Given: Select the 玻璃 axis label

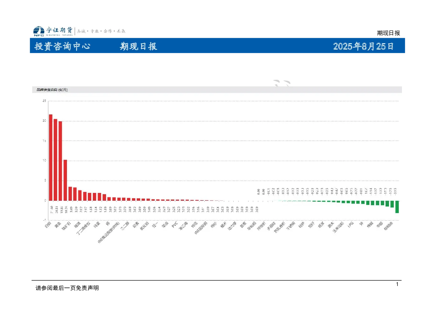Looking at the screenshot, I should pos(77,225).
